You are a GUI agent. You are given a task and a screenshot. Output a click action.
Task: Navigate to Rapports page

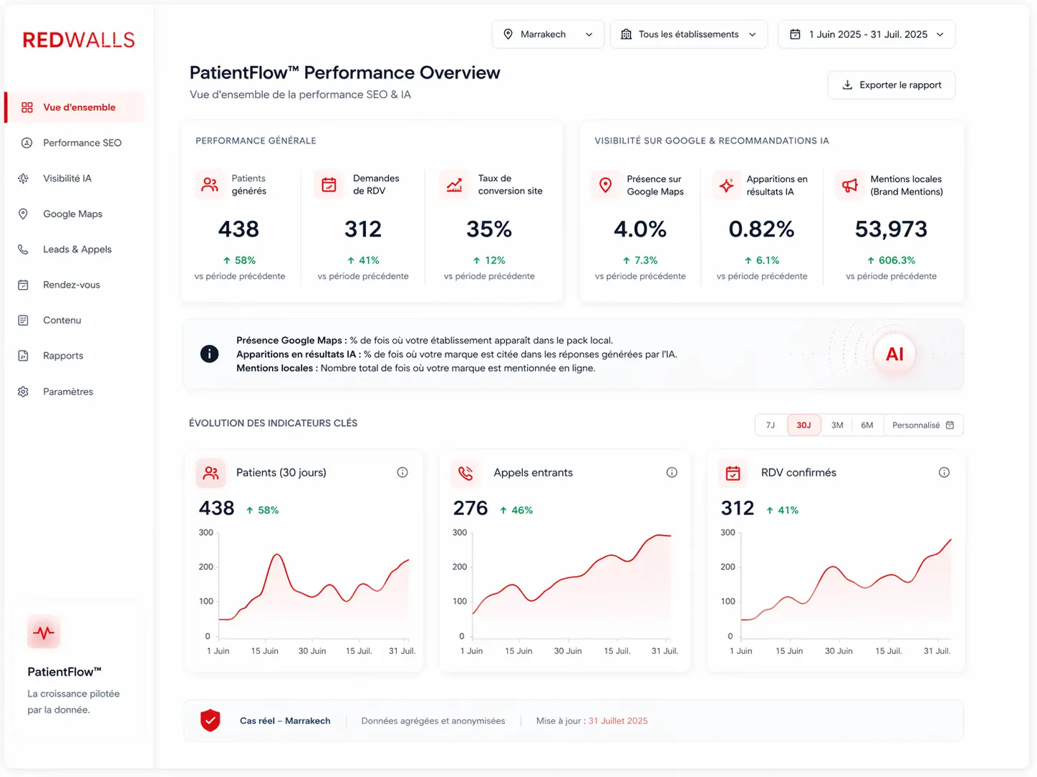click(75, 356)
